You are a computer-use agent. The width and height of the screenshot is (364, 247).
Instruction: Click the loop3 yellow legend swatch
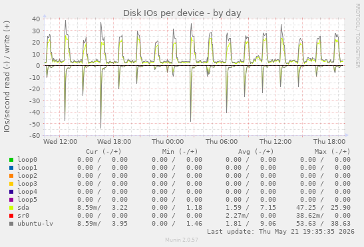coord(11,184)
